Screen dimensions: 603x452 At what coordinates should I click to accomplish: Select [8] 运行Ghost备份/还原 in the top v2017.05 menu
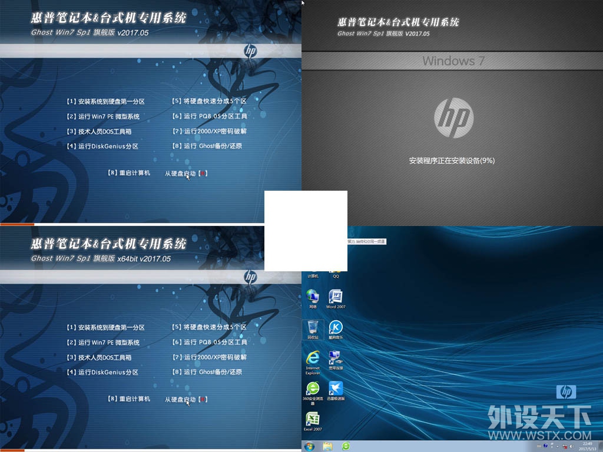pos(207,146)
